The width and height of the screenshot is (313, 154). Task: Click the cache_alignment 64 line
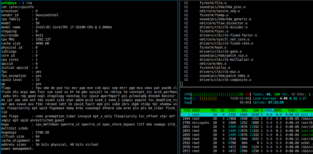[20, 140]
